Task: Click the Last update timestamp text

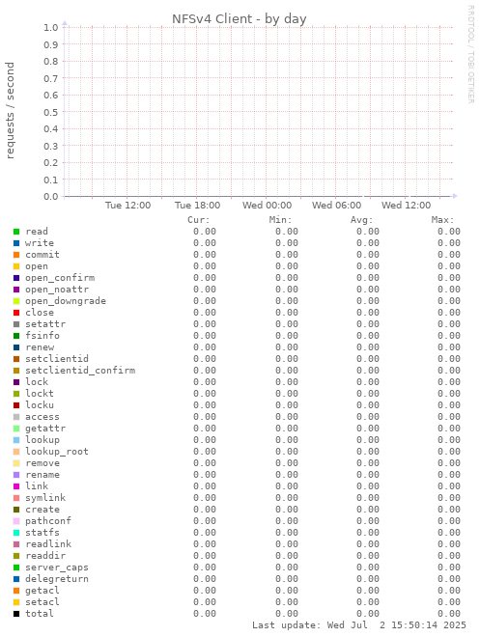Action: 359,625
